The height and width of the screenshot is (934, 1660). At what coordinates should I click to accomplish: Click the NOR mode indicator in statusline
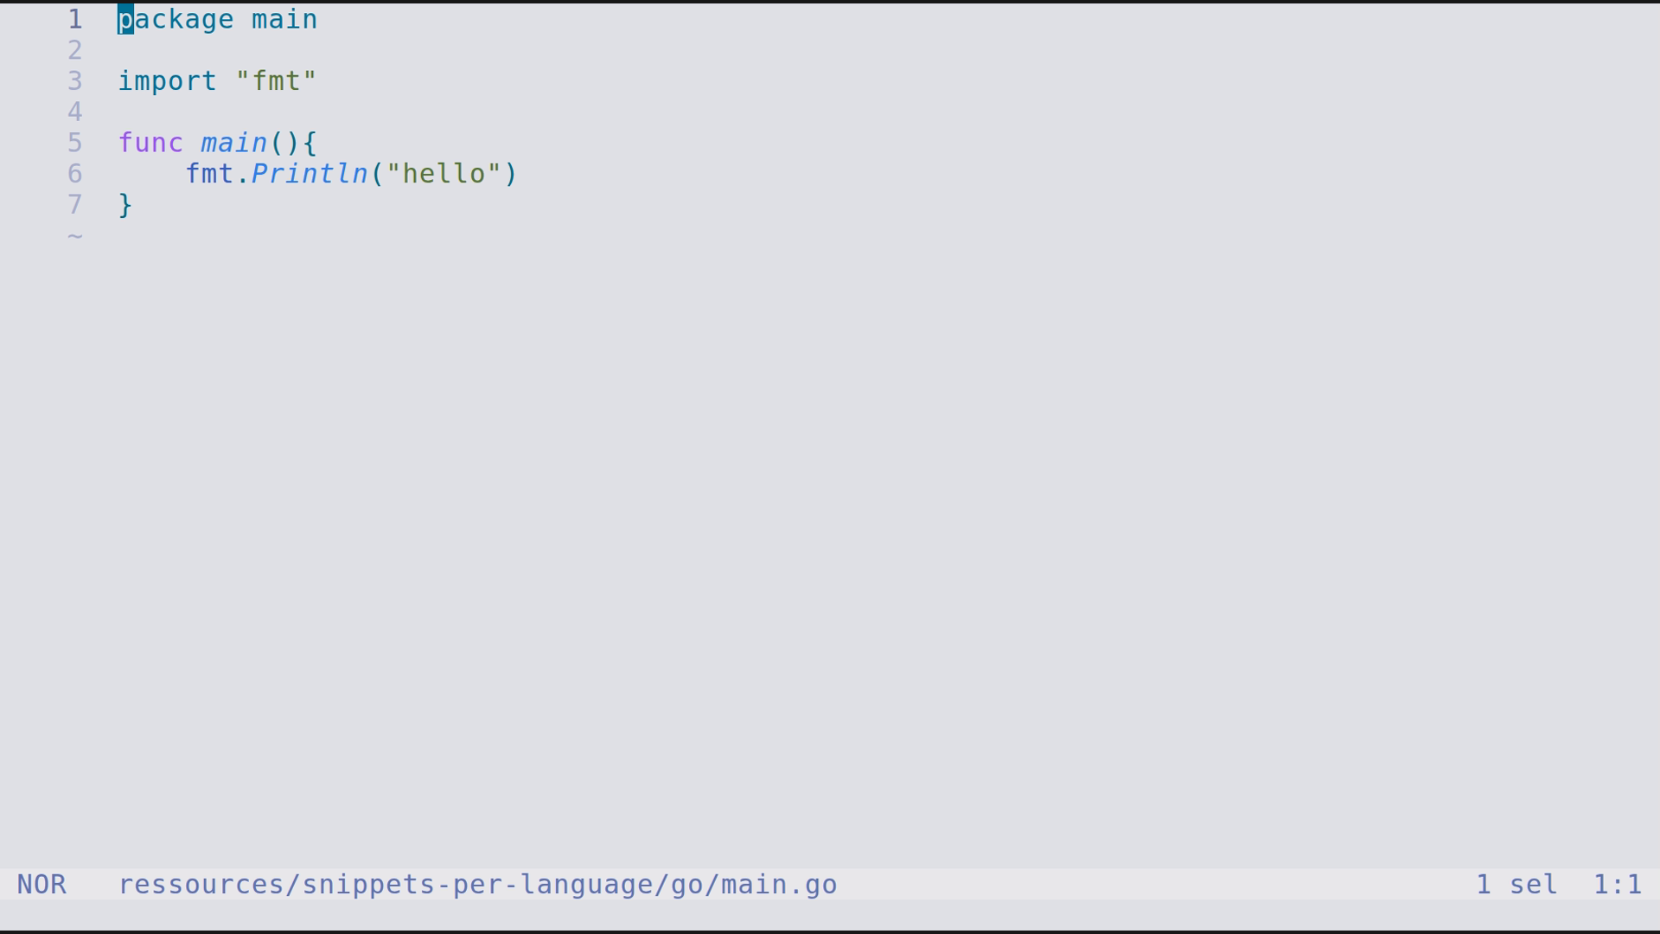(41, 885)
